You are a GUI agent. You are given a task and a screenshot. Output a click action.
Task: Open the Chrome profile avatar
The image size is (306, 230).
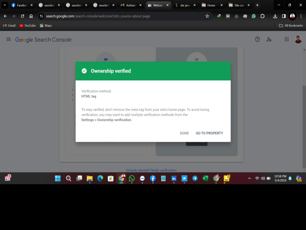coord(292,16)
